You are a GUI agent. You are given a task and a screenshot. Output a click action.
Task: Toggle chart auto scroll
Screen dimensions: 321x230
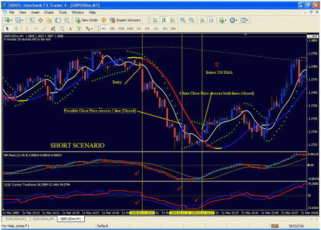tap(202, 20)
